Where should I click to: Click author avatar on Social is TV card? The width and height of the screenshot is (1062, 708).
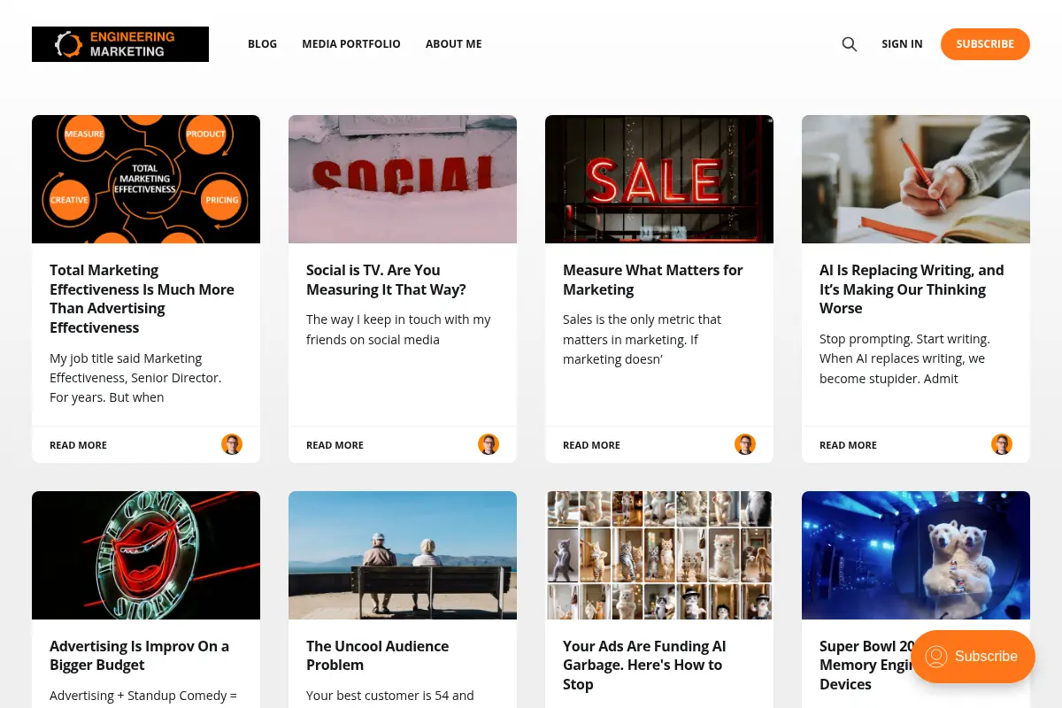[x=489, y=444]
